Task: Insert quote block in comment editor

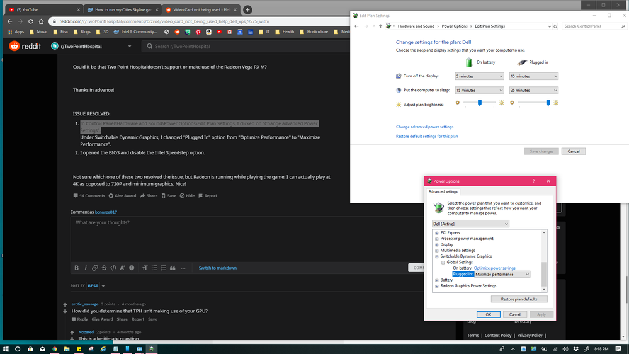Action: (173, 268)
